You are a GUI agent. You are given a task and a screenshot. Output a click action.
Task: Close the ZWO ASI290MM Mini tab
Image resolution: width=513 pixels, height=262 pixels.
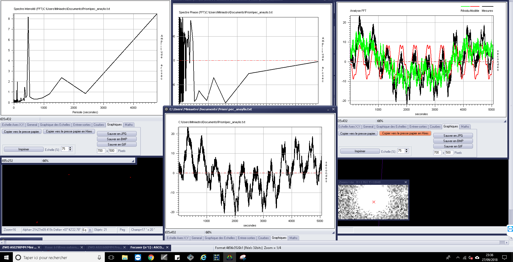(x=39, y=247)
